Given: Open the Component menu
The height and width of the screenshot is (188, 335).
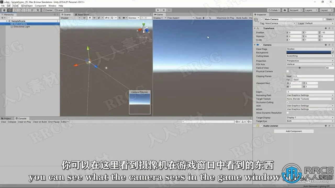Looking at the screenshot, I should [41, 6].
